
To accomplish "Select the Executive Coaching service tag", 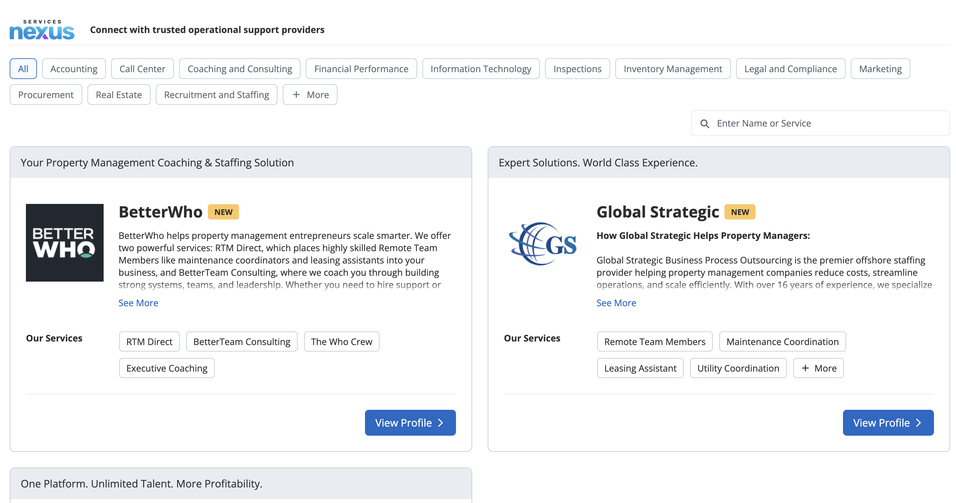I will 167,368.
